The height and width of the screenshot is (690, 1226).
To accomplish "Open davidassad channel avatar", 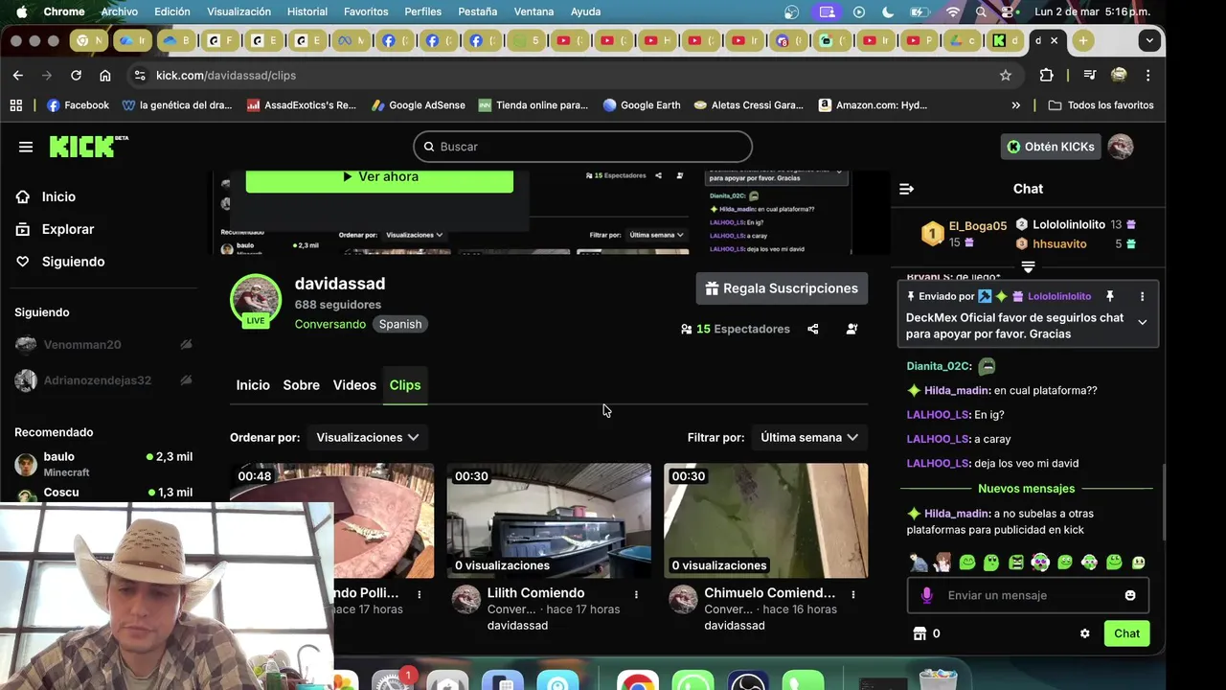I will click(x=256, y=300).
